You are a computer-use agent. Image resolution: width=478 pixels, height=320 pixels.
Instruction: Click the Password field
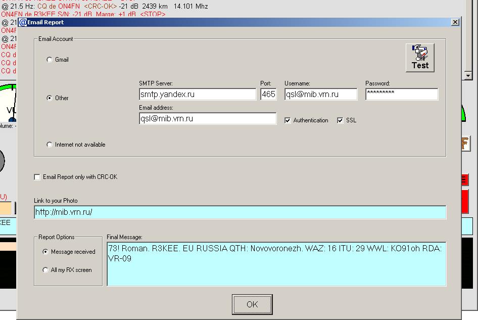[401, 94]
